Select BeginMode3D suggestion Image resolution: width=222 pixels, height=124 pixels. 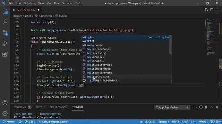(126, 61)
